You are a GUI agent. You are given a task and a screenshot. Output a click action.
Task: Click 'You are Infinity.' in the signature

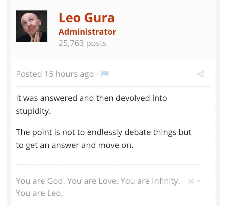(150, 181)
